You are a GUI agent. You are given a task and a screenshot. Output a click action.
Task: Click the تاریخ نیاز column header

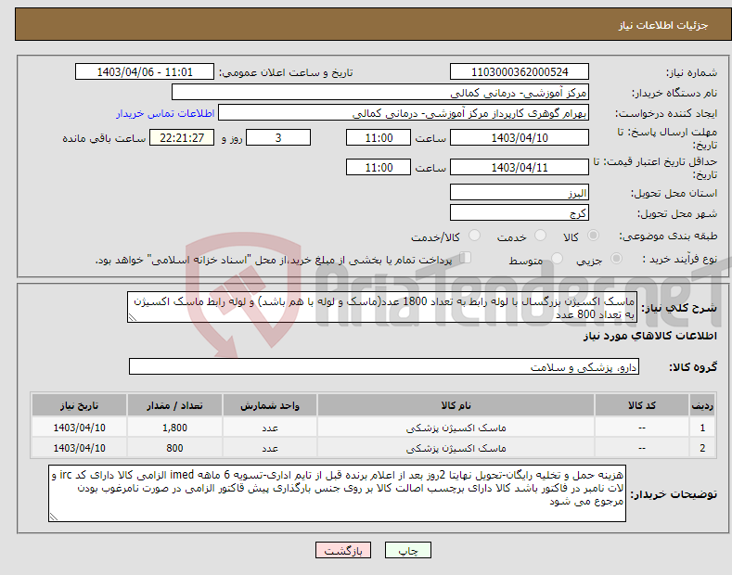click(x=80, y=405)
